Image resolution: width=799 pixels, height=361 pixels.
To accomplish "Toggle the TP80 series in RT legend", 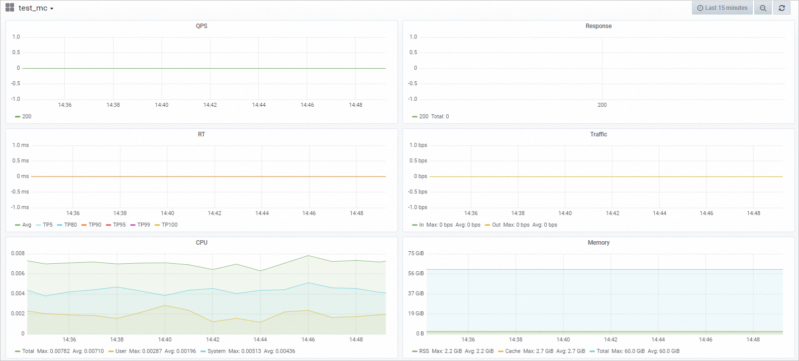I will tap(70, 225).
